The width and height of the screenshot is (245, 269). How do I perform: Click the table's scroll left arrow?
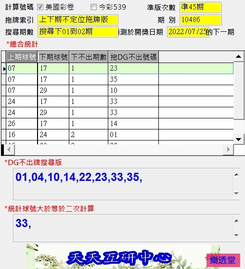[9, 150]
